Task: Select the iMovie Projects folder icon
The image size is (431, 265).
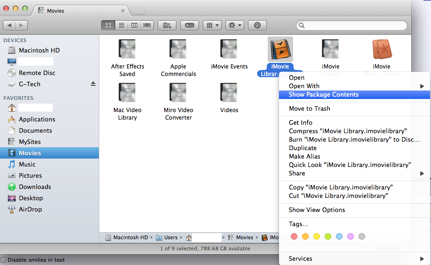Action: pyautogui.click(x=331, y=49)
